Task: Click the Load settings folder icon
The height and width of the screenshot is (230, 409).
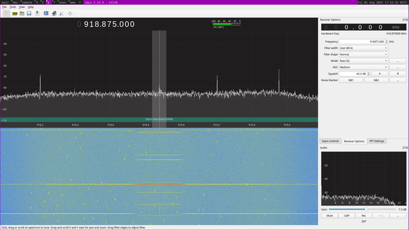Action: 22,13
